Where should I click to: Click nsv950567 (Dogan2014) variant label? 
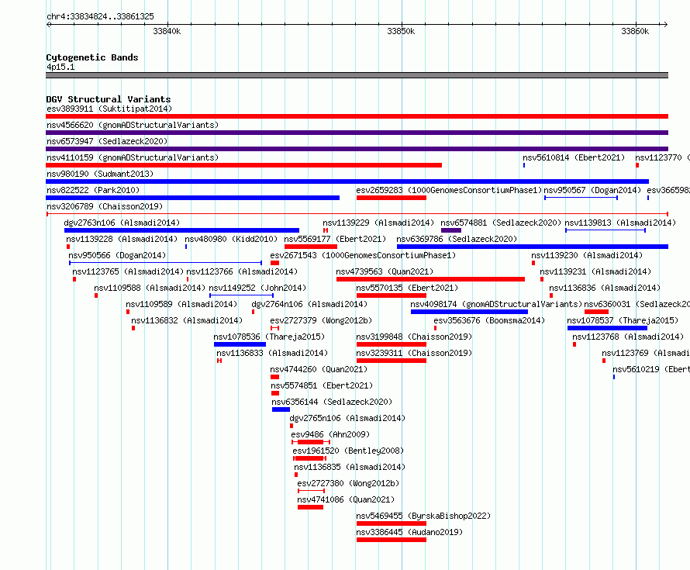click(x=592, y=190)
